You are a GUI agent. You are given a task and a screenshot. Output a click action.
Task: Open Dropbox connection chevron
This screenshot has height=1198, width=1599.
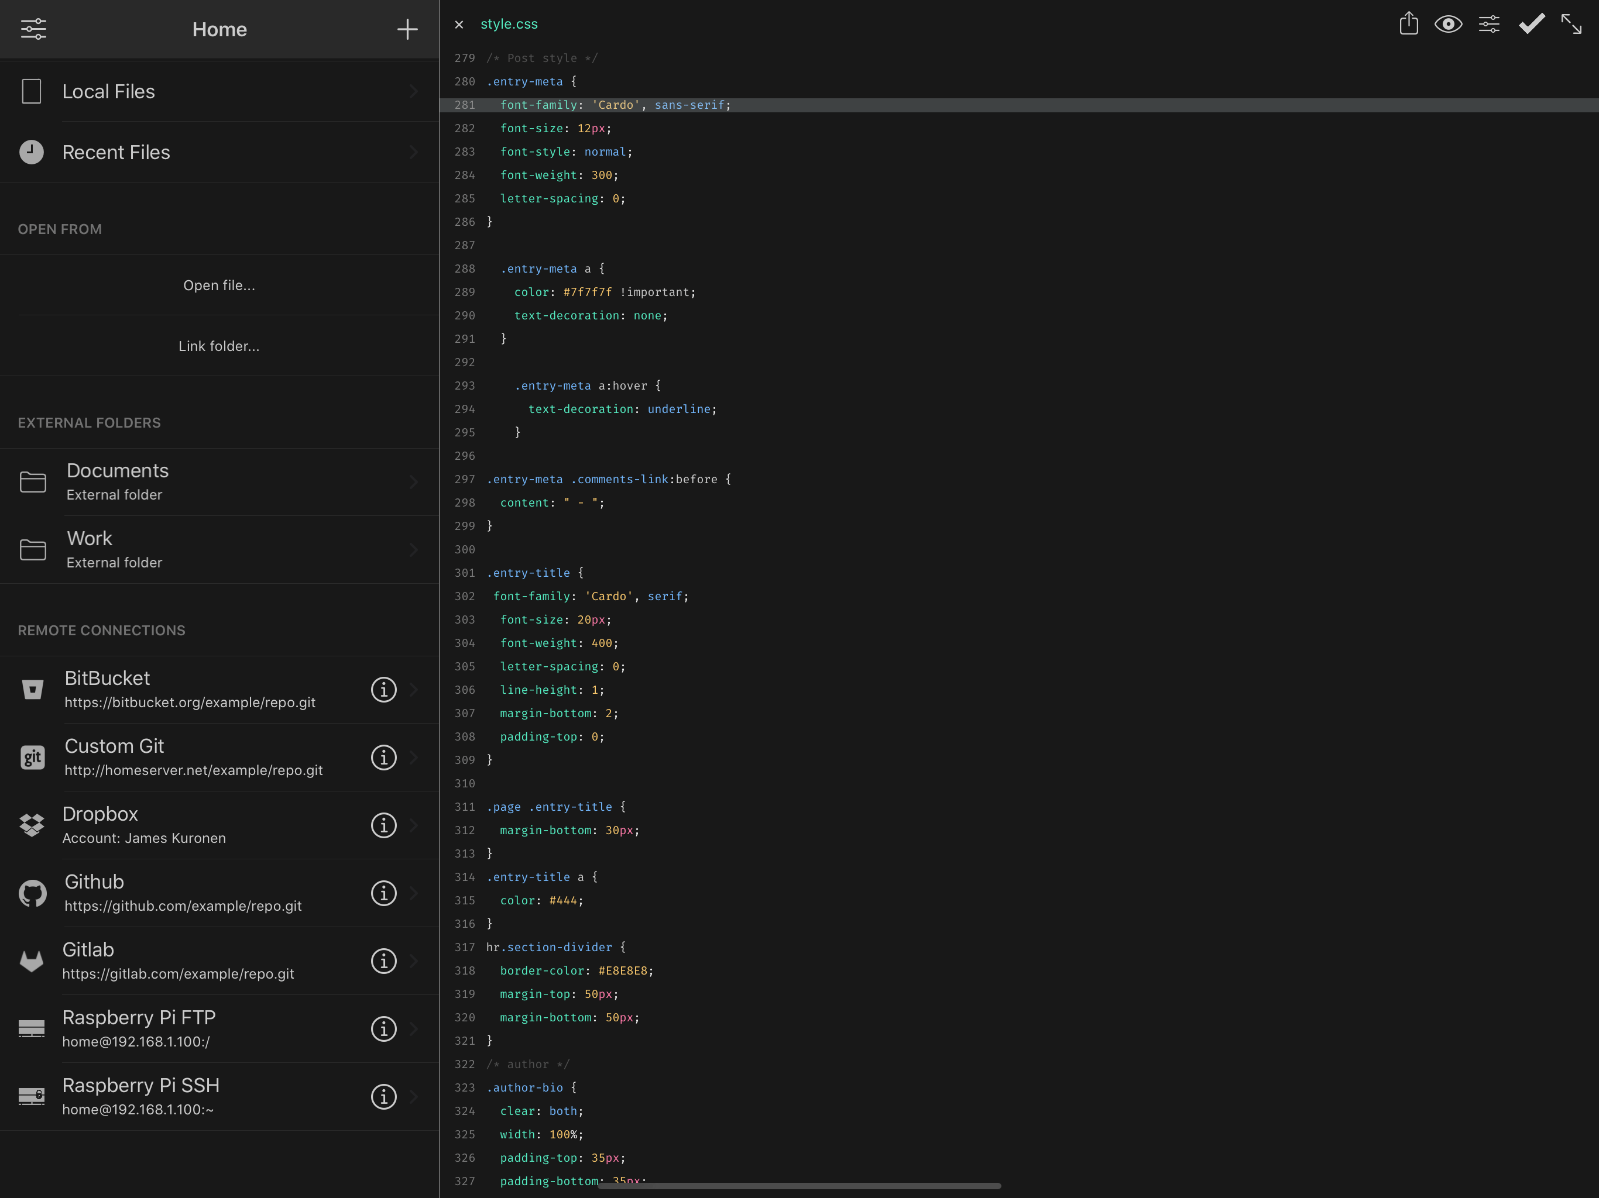[x=414, y=825]
